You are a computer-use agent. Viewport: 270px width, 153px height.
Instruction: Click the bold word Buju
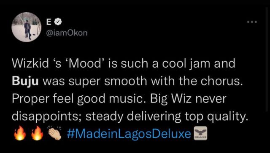point(25,82)
